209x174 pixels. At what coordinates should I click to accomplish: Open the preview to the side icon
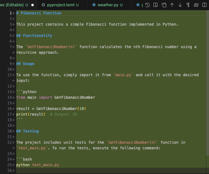pos(156,5)
